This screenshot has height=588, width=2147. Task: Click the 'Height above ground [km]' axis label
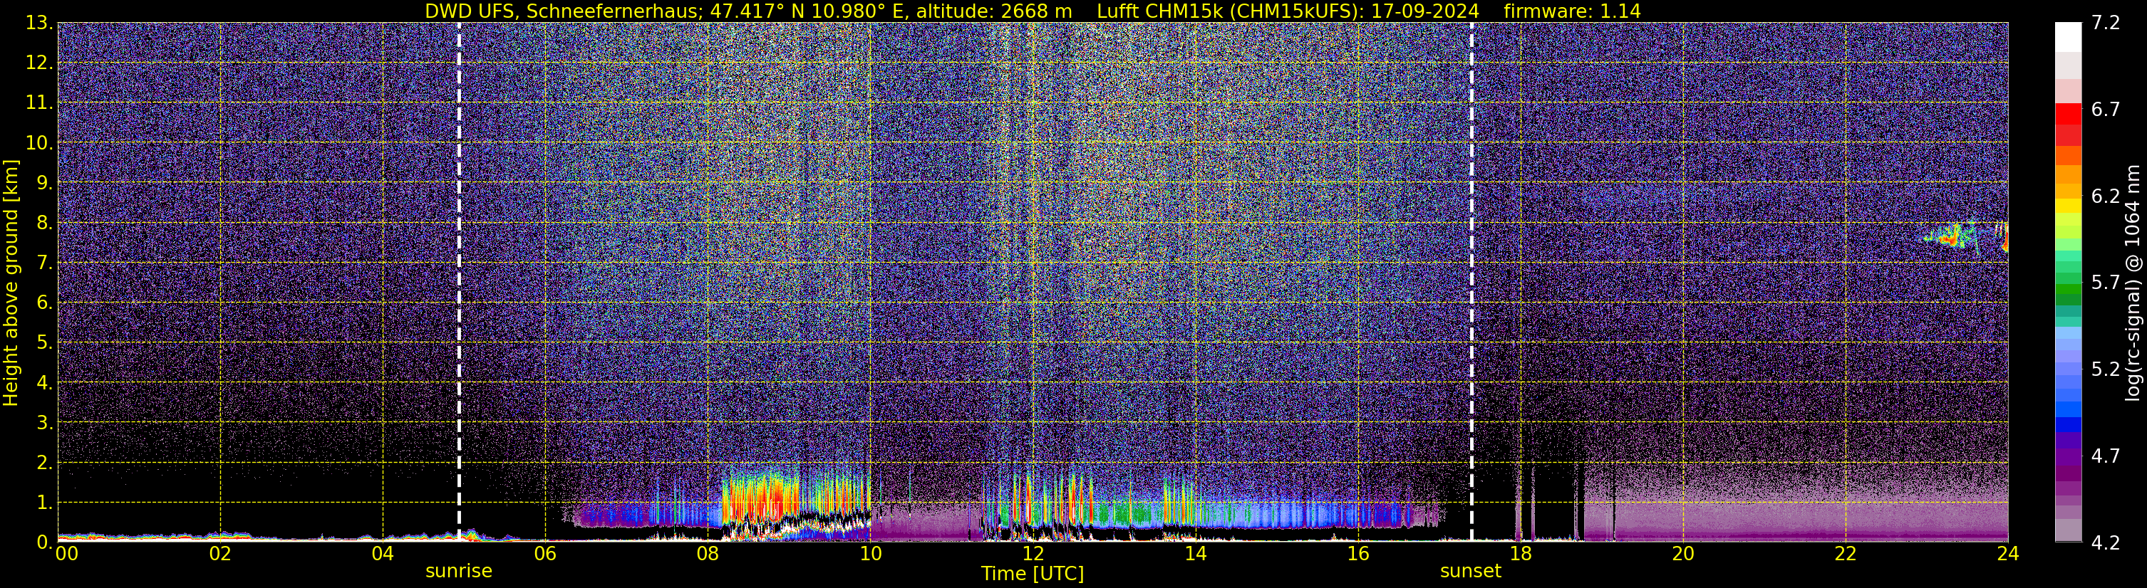tap(11, 283)
